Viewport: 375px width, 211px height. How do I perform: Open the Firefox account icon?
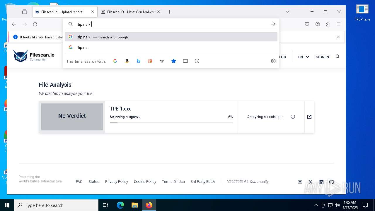[x=318, y=24]
